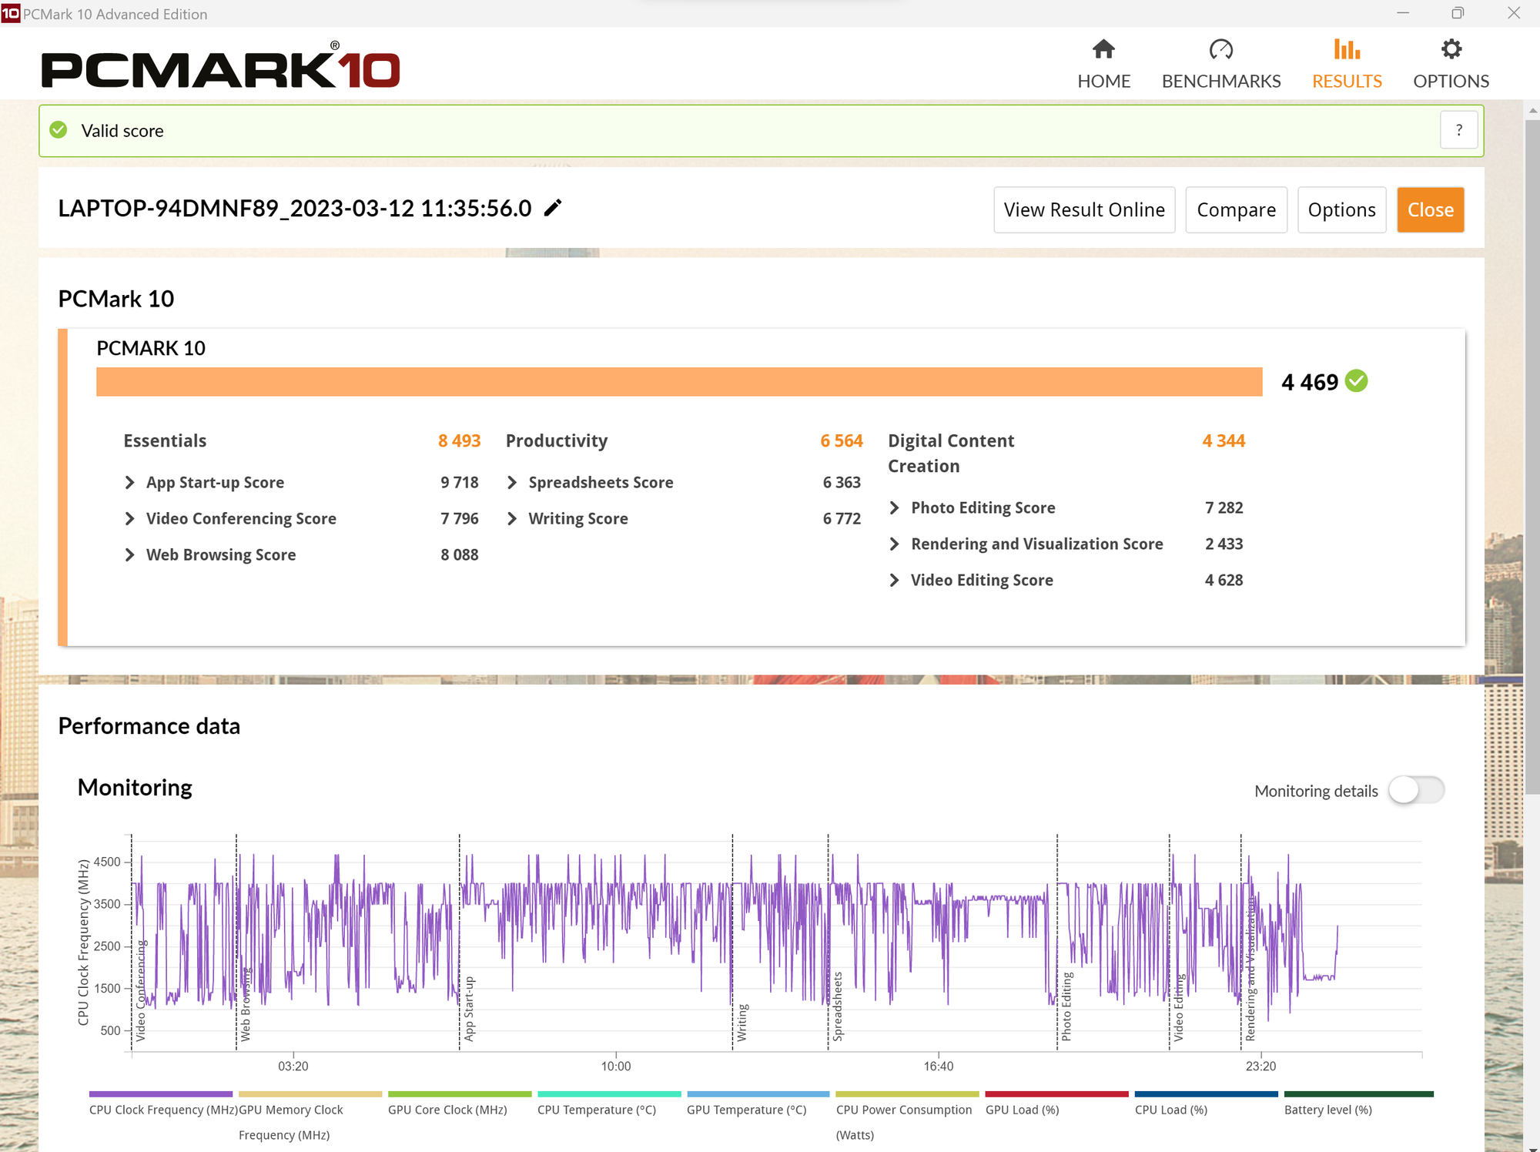Click the result name LAPTOP-94DMNF89 title
Image resolution: width=1540 pixels, height=1152 pixels.
point(295,209)
